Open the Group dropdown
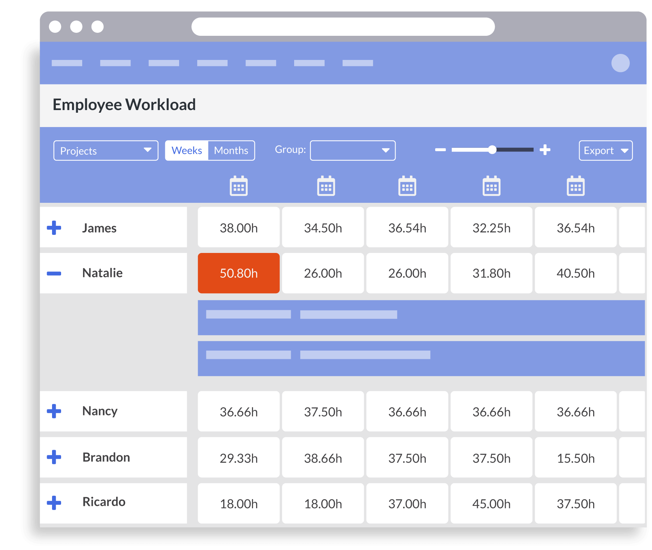Screen dimensions: 652x550 point(353,150)
